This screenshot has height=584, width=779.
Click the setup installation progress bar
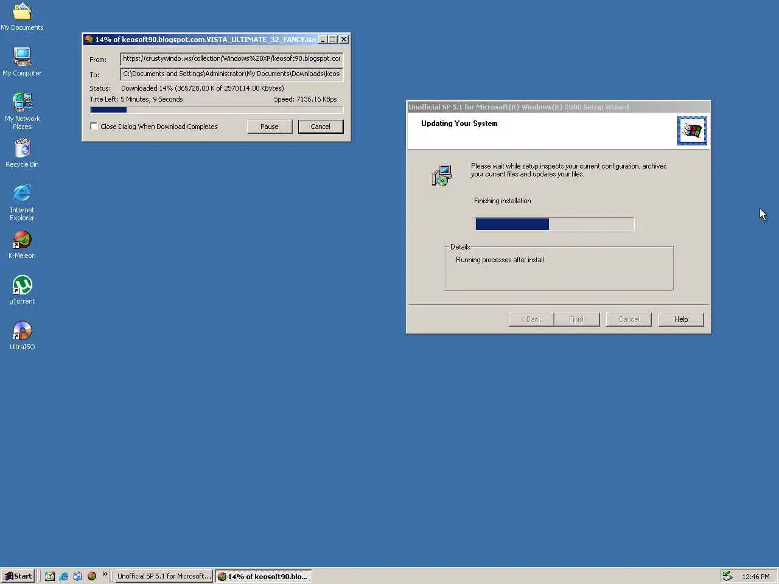[x=554, y=224]
